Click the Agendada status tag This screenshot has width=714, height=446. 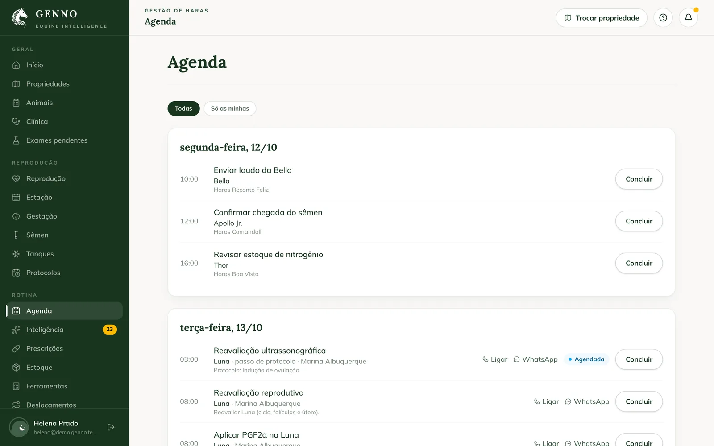pos(586,359)
